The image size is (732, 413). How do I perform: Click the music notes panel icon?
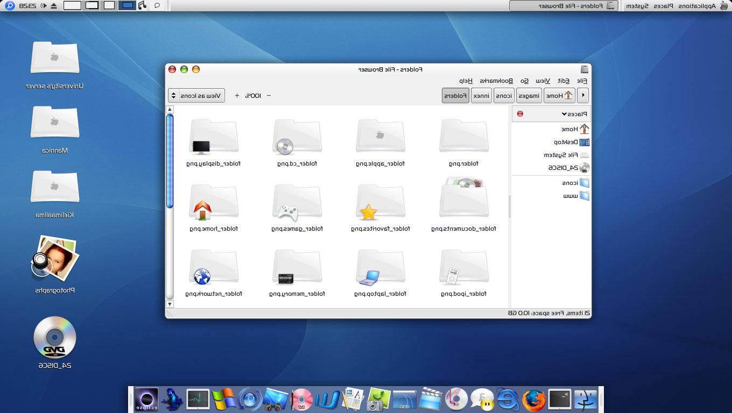click(x=142, y=5)
